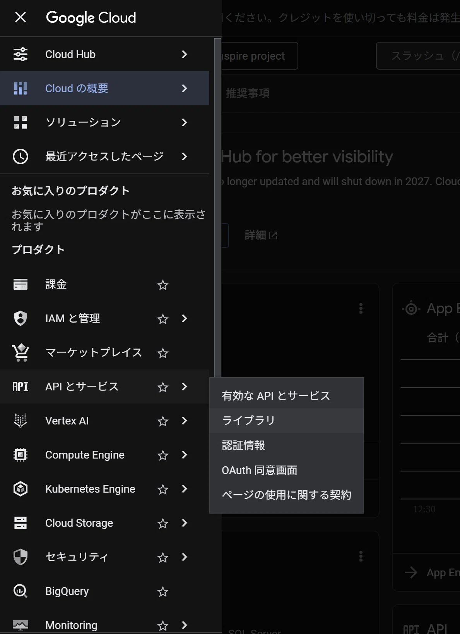460x634 pixels.
Task: Open the App Engine link with arrow
Action: tap(432, 572)
